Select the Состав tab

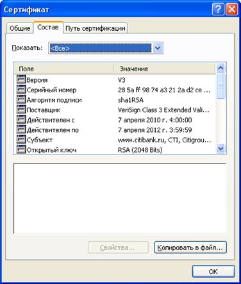(48, 27)
